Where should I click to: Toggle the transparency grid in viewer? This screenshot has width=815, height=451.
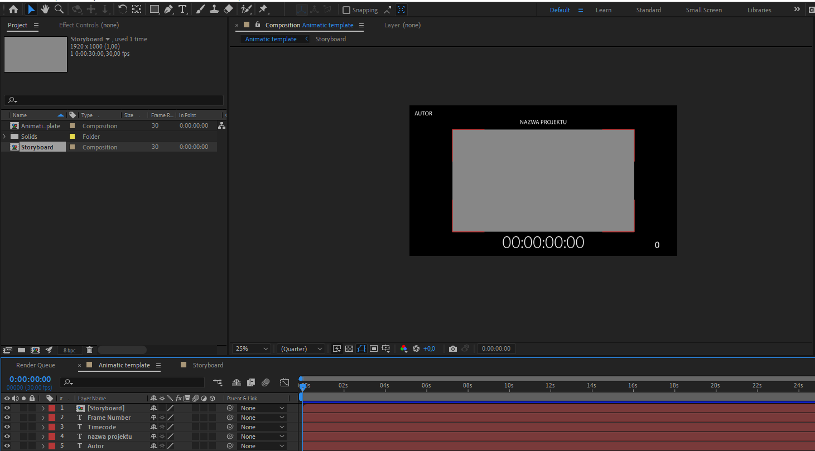(x=349, y=349)
